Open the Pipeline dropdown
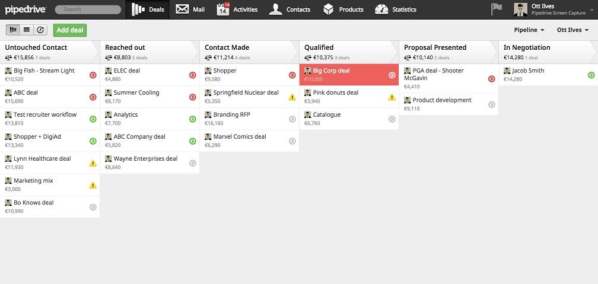 click(x=529, y=30)
